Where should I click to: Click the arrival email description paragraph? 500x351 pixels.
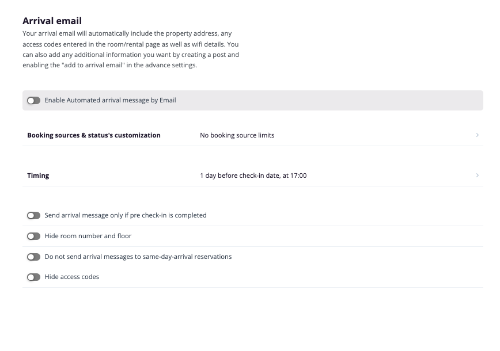(131, 49)
